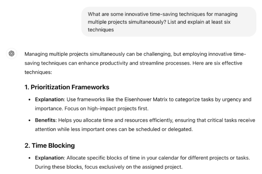
Task: Click first bullet dot under Prioritization Frameworks
Action: [x=30, y=99]
